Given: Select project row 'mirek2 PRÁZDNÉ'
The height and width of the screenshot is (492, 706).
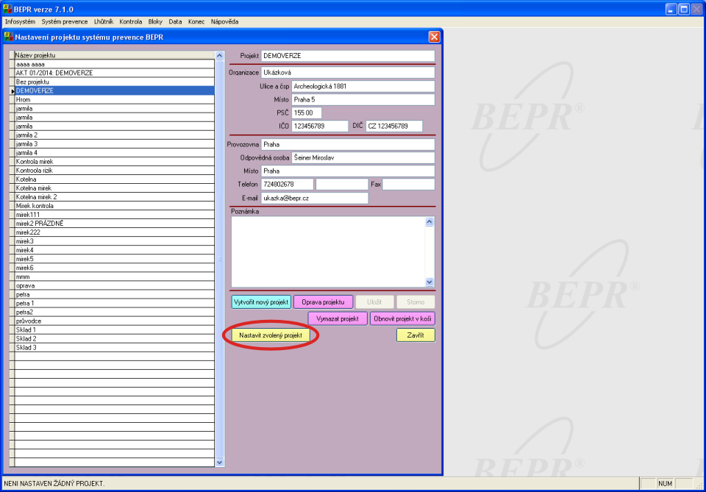Looking at the screenshot, I should [115, 224].
